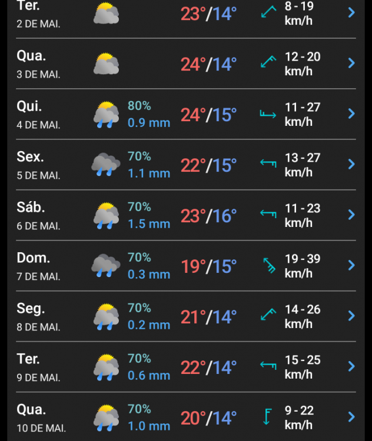Viewport: 372px width, 441px height.
Task: Open details chevron for Qua. 10 de mai.
Action: [351, 417]
